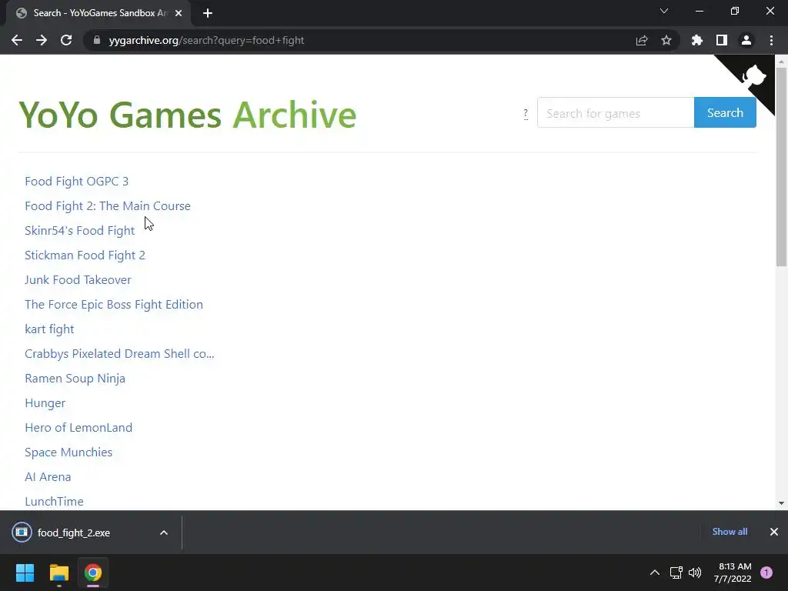Close the downloads bar
Screen dimensions: 788x591
click(x=774, y=532)
